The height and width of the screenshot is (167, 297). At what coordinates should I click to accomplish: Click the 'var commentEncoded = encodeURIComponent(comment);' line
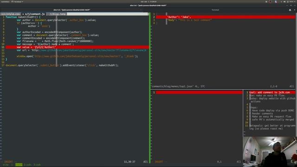51,38
